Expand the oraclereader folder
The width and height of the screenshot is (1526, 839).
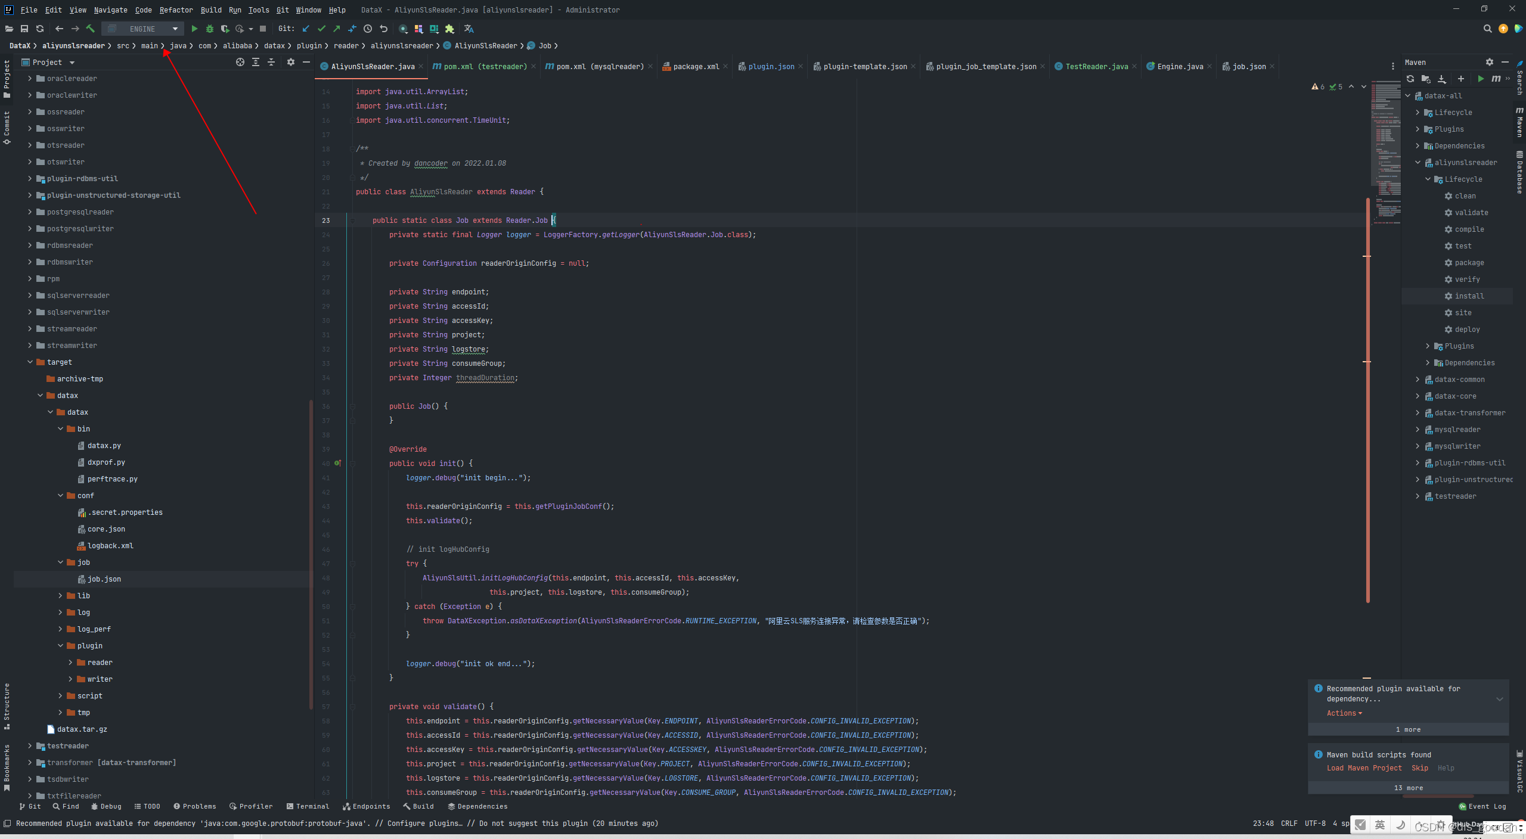(30, 78)
